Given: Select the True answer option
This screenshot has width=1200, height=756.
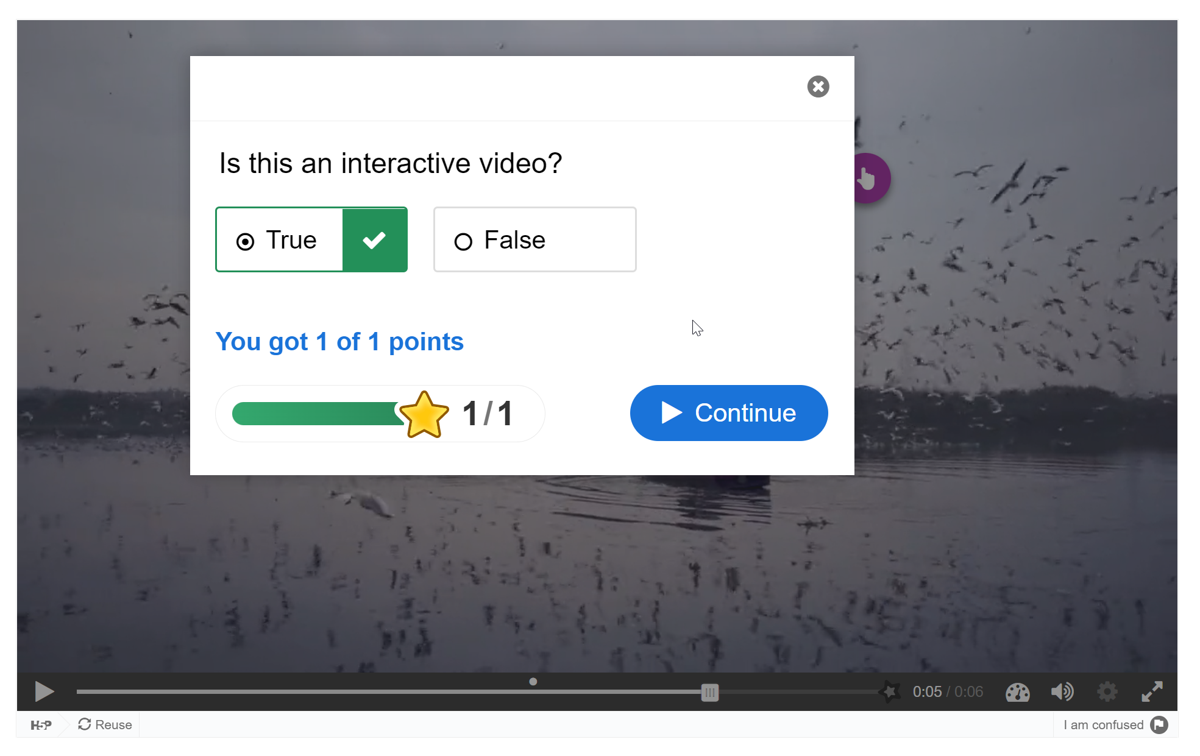Looking at the screenshot, I should pos(311,239).
